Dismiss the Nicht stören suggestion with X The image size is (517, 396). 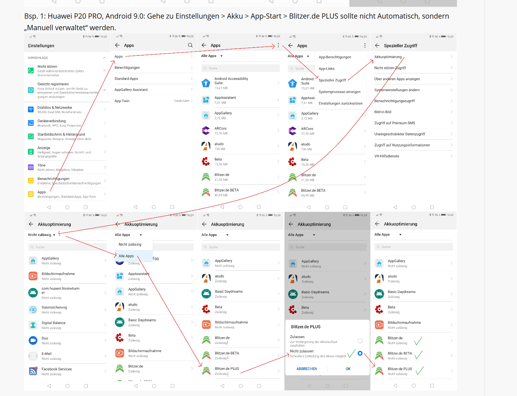coord(105,70)
